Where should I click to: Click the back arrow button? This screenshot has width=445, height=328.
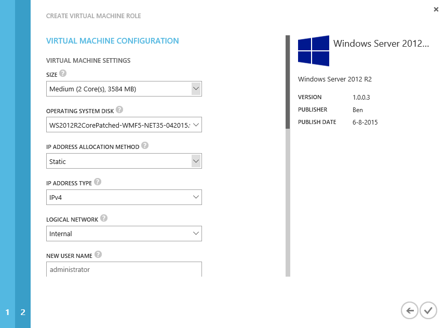click(x=410, y=310)
